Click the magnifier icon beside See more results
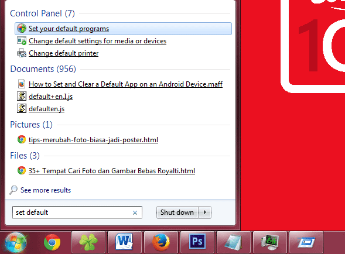Viewport: 345px width, 254px height. (13, 190)
